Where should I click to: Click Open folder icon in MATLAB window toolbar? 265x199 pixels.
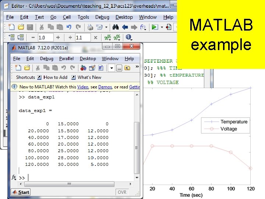click(x=27, y=68)
